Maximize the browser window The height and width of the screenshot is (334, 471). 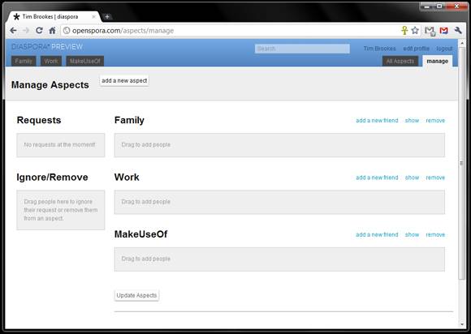[439, 6]
